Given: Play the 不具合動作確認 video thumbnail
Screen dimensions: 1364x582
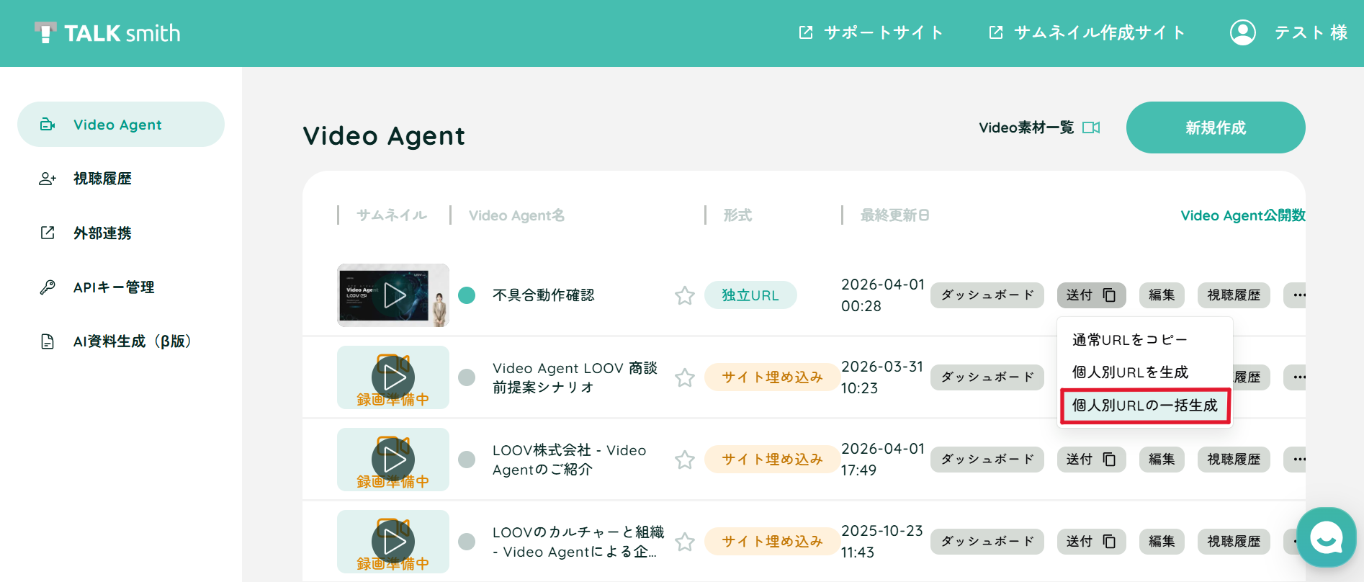Looking at the screenshot, I should (x=393, y=295).
